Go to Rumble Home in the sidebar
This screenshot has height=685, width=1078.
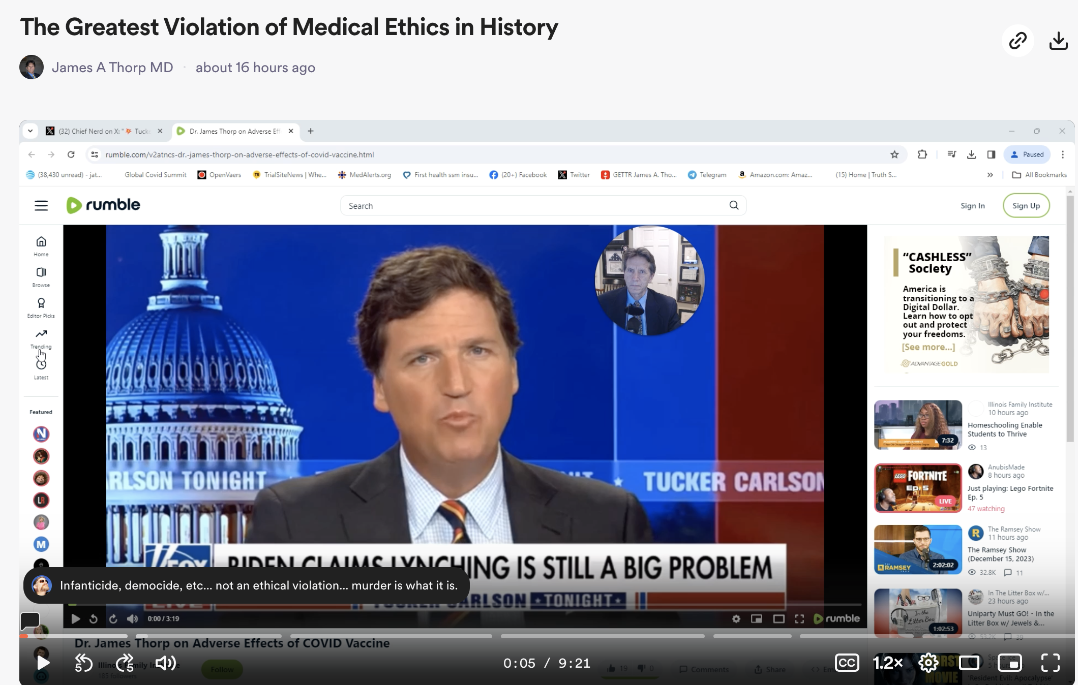point(41,246)
